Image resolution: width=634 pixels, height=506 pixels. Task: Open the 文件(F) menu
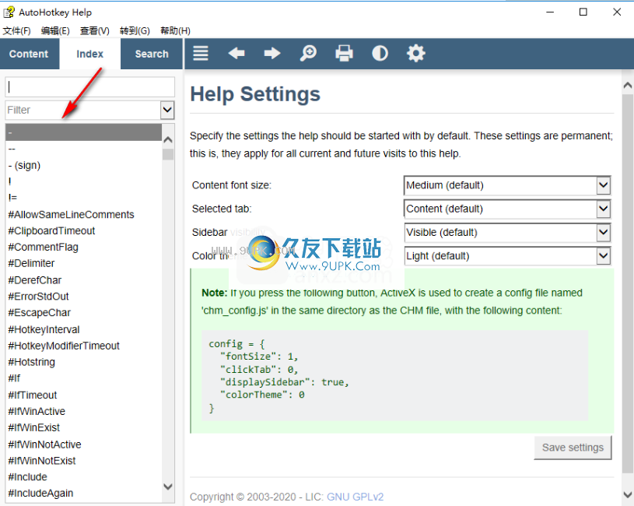click(17, 30)
